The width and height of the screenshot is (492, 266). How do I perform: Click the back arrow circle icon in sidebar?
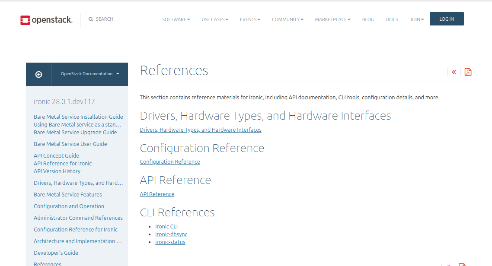pyautogui.click(x=38, y=74)
